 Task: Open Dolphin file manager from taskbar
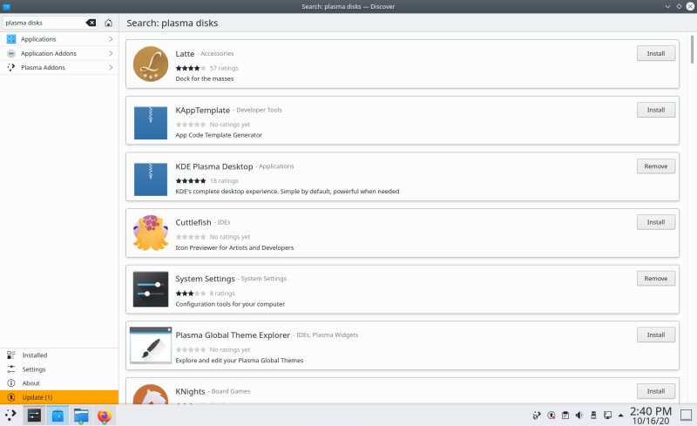pyautogui.click(x=81, y=416)
